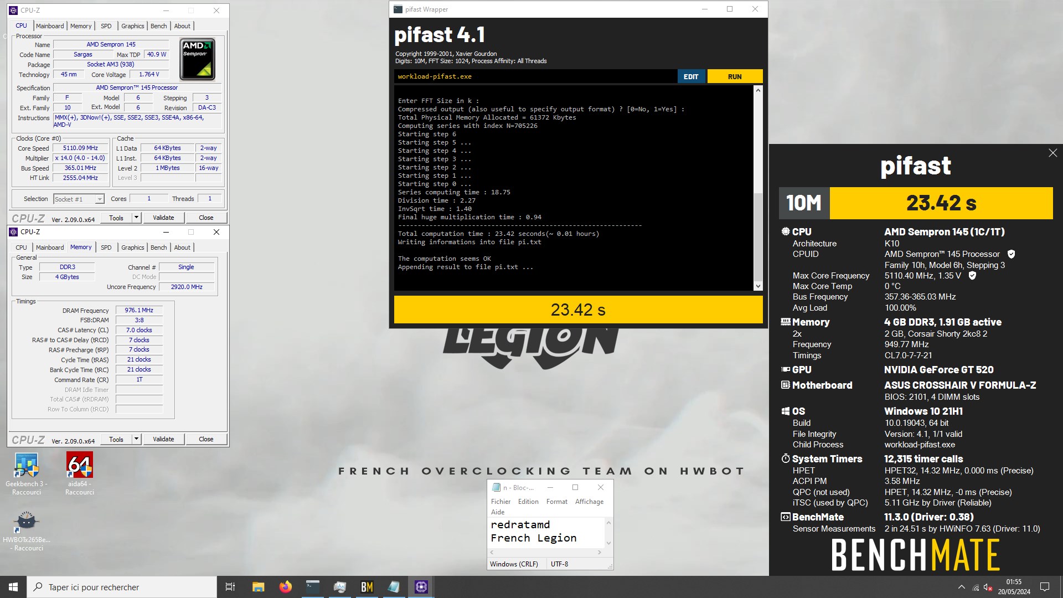Click Uncore Frequency 2920.0 MHz value

coord(187,287)
